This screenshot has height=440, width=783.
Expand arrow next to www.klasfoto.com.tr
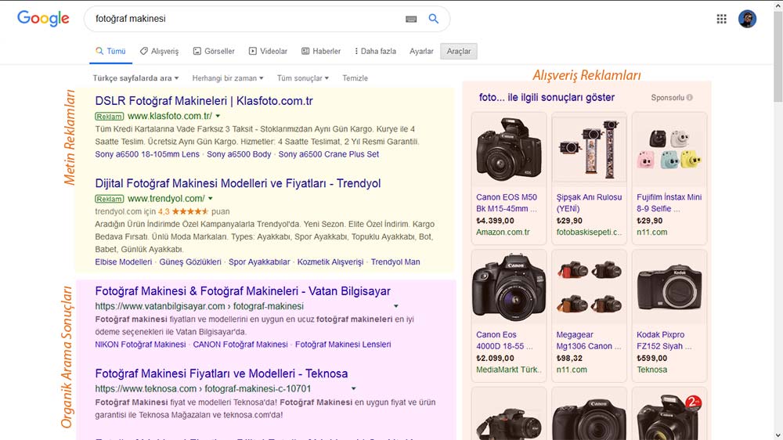pos(218,116)
